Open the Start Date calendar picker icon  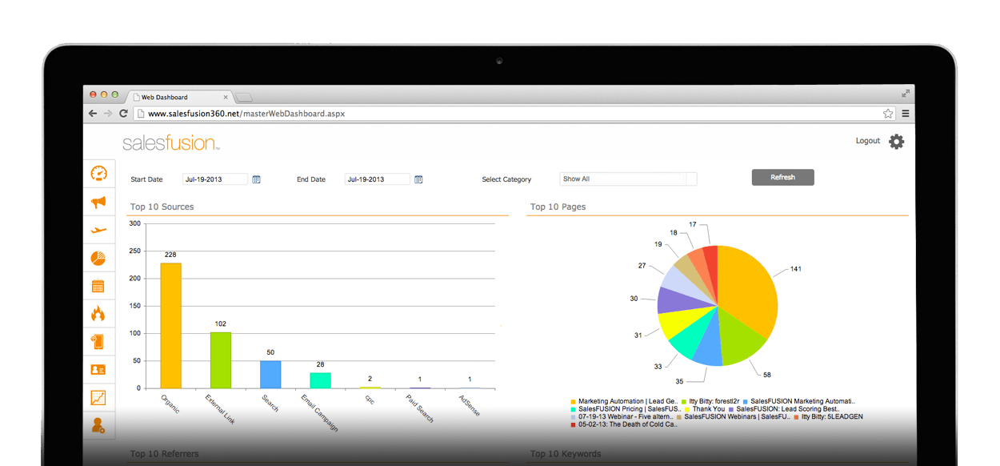point(257,179)
